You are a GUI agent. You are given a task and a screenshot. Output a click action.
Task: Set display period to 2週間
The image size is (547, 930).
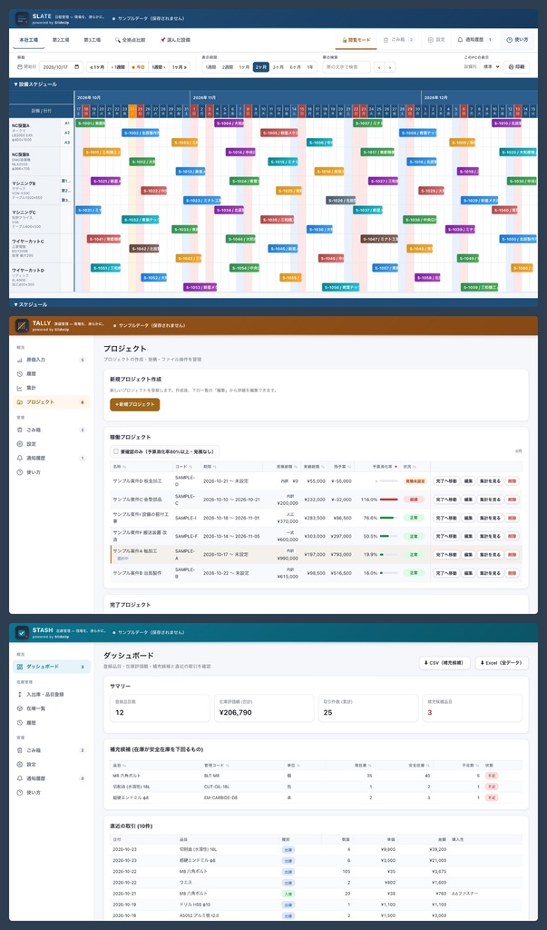point(228,67)
